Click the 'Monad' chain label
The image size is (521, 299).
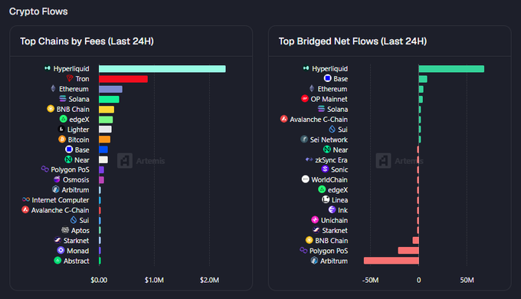click(x=77, y=251)
